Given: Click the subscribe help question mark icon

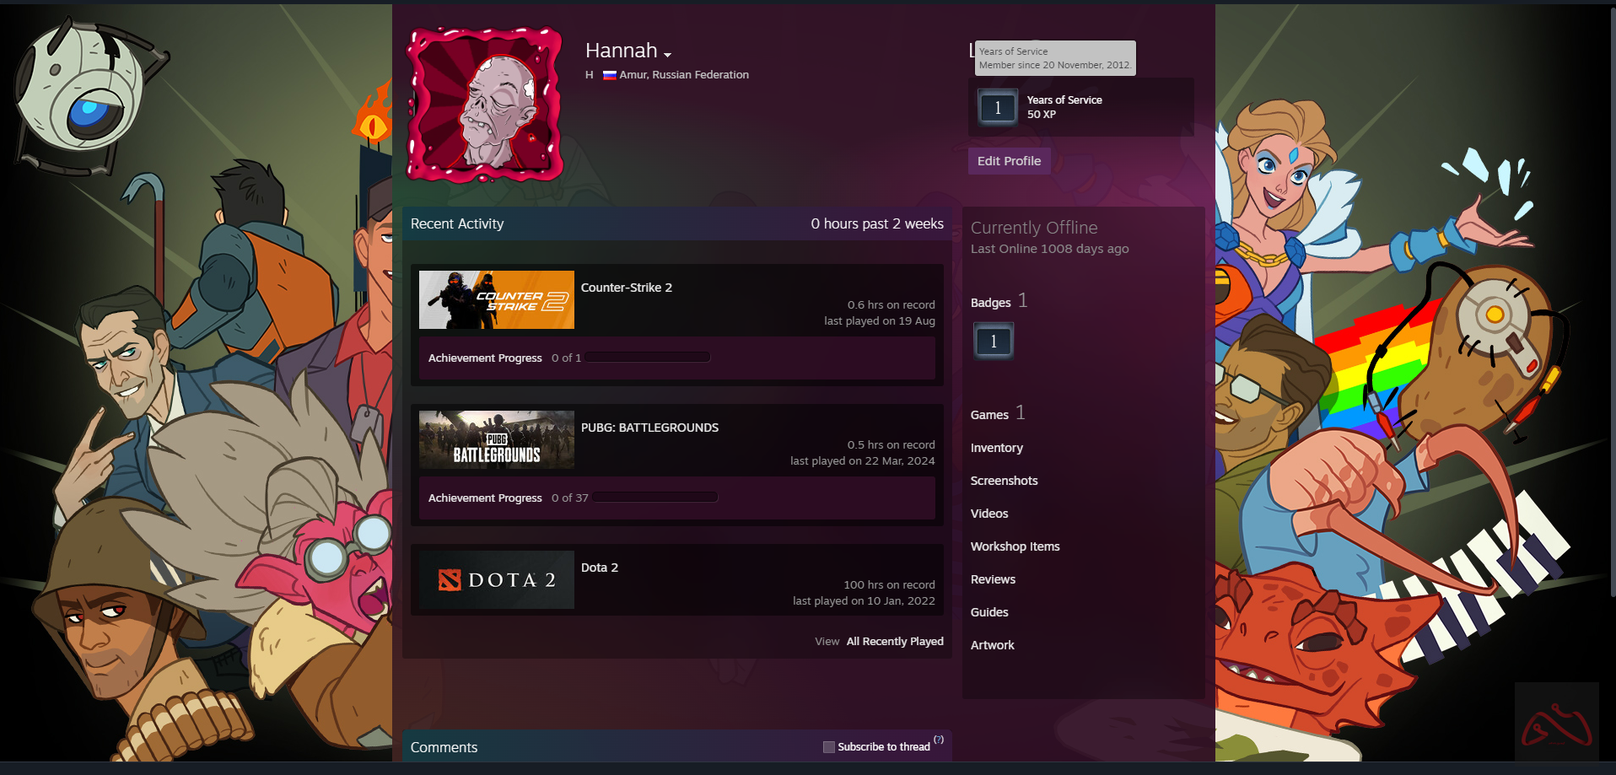Looking at the screenshot, I should pos(938,740).
